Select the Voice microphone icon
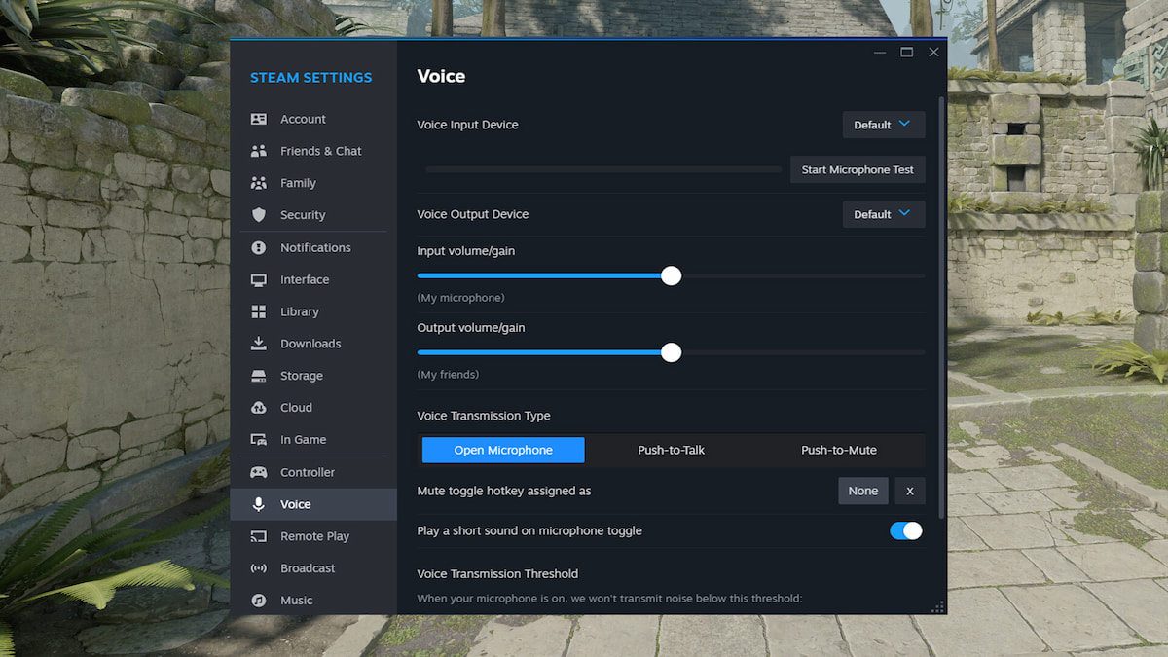The height and width of the screenshot is (657, 1168). pos(258,503)
